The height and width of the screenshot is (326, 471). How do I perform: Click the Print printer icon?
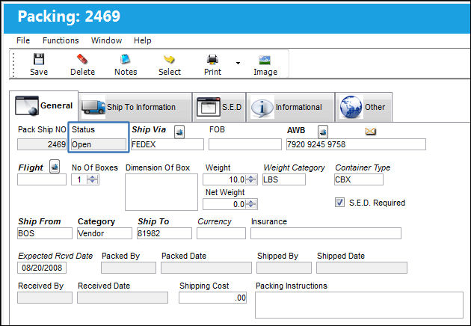[x=212, y=60]
